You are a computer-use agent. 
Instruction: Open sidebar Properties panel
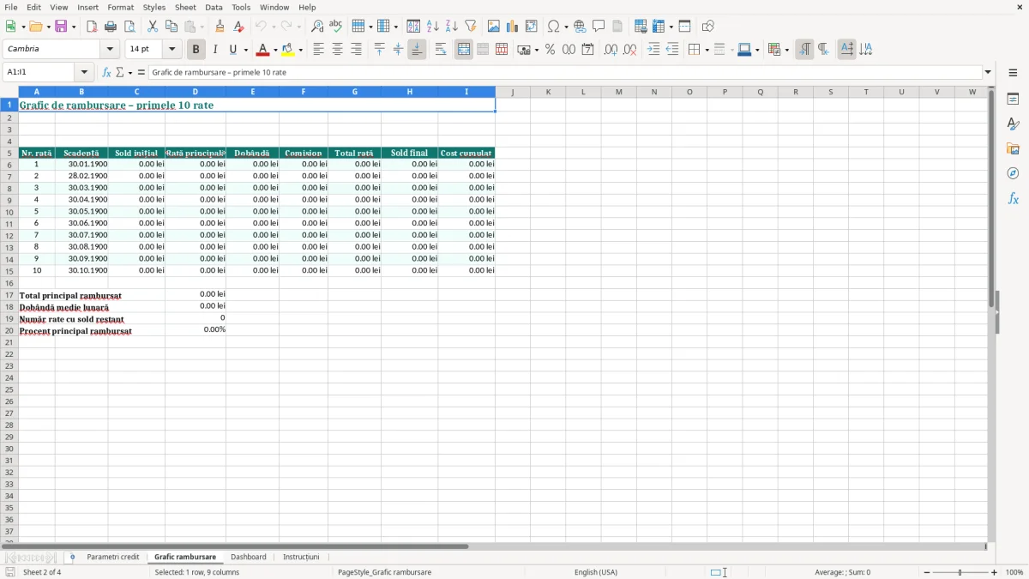tap(1013, 100)
